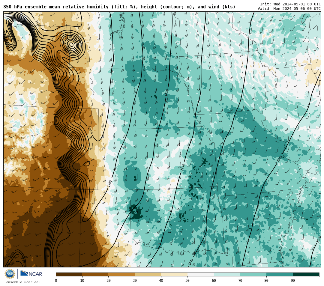Pick the darkest brown 0–10% colorbar segment

69,275
